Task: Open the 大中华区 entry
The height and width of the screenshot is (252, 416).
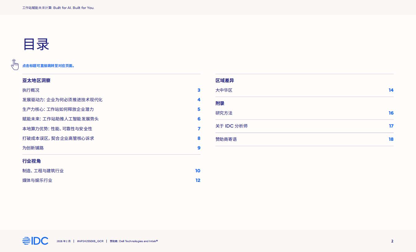Action: pyautogui.click(x=224, y=90)
